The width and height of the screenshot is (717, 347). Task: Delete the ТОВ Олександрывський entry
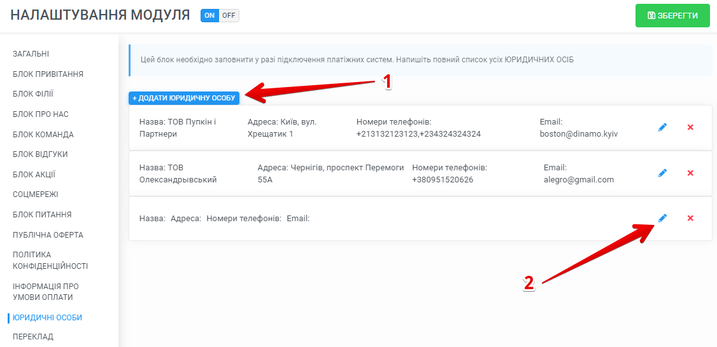tap(690, 173)
